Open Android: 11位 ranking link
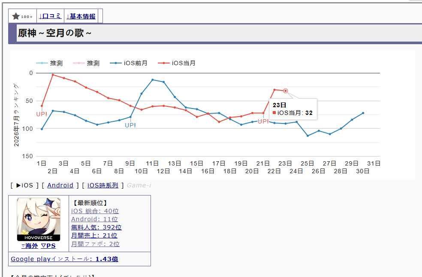This screenshot has height=277, width=422. pyautogui.click(x=94, y=219)
